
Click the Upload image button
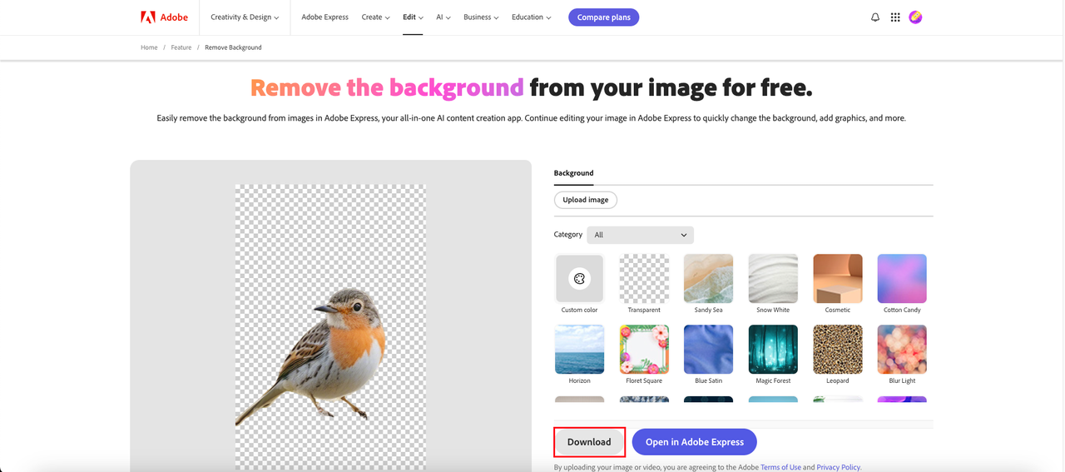tap(586, 200)
